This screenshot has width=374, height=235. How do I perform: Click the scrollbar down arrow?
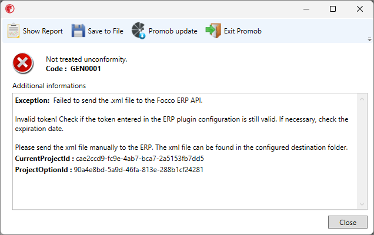(x=362, y=204)
